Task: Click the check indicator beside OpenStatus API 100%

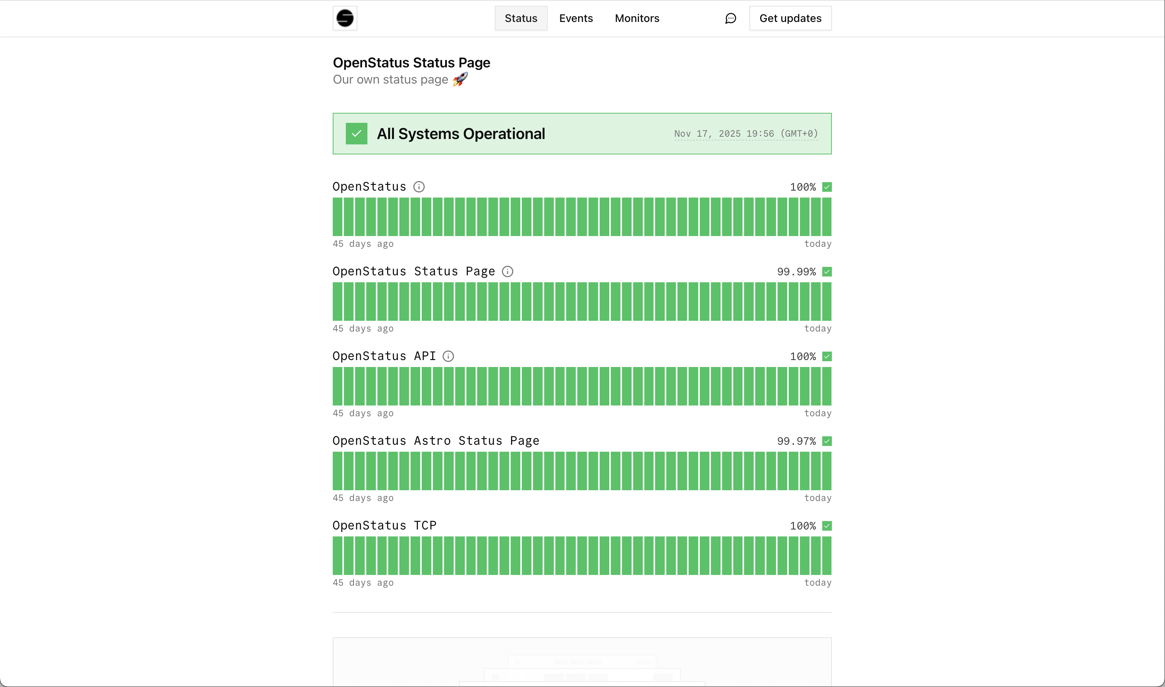Action: coord(826,356)
